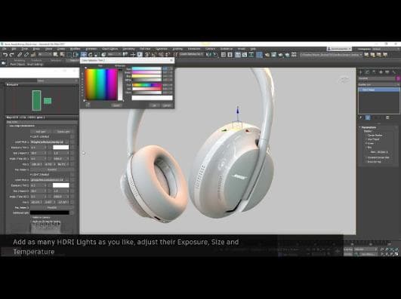This screenshot has height=299, width=401.
Task: Toggle the LIGHT 1 ENABLE checkbox
Action: pos(31,137)
